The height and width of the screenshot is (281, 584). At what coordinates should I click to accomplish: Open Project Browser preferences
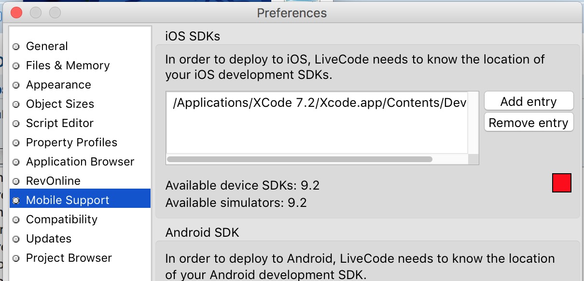pos(69,258)
